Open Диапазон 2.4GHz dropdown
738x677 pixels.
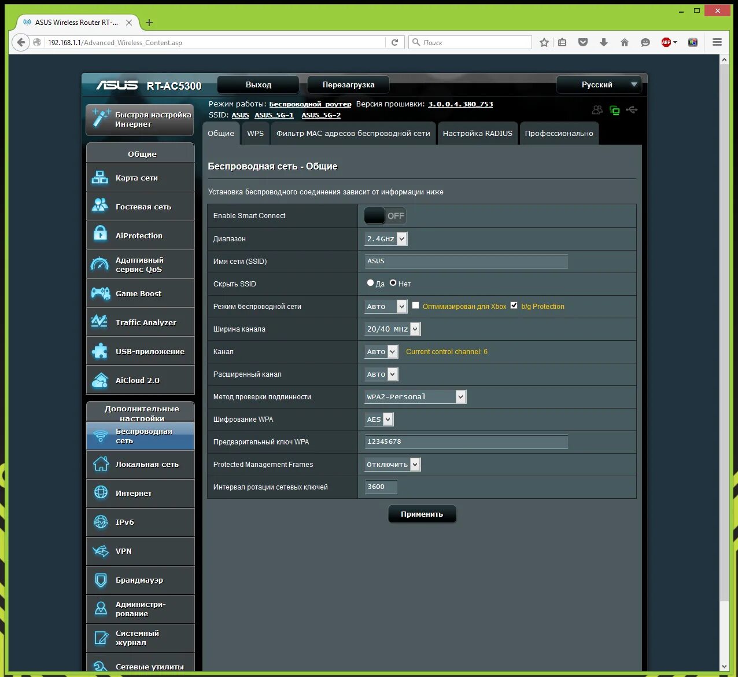click(386, 238)
